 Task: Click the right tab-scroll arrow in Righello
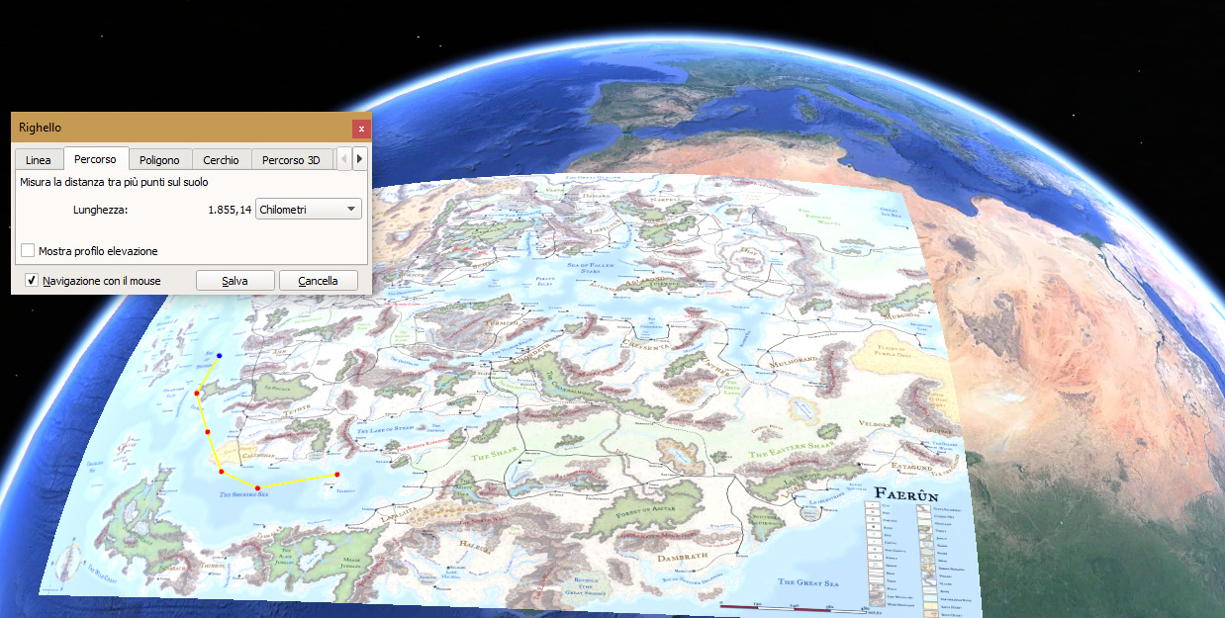[x=359, y=159]
